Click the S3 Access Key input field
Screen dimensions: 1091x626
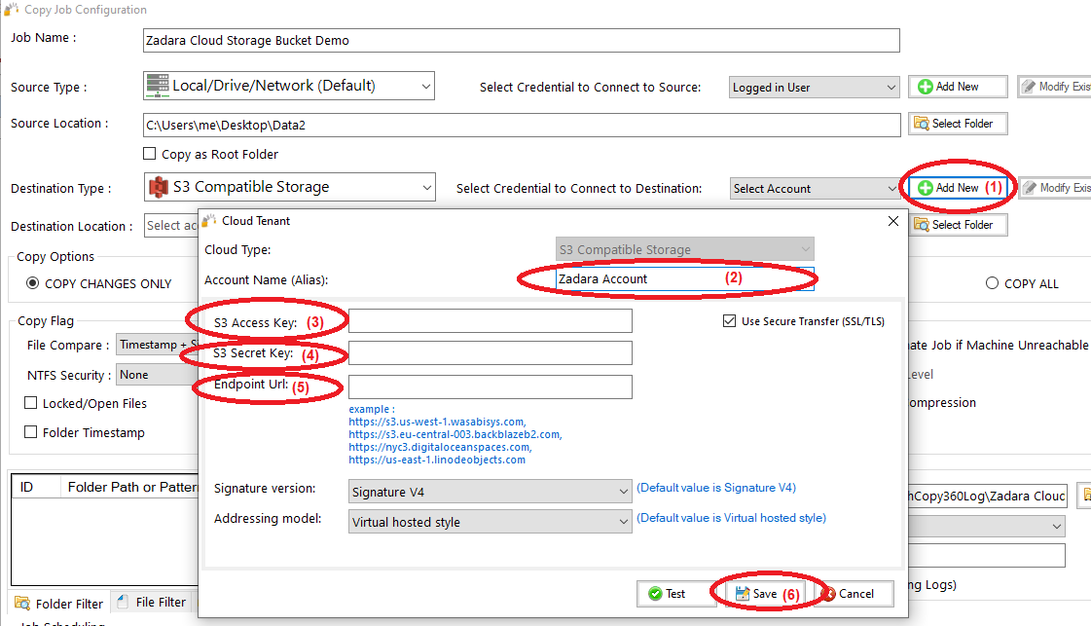491,321
